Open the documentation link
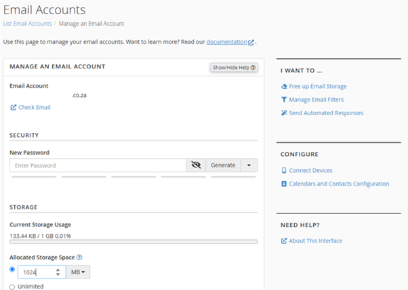This screenshot has width=408, height=290. 226,42
